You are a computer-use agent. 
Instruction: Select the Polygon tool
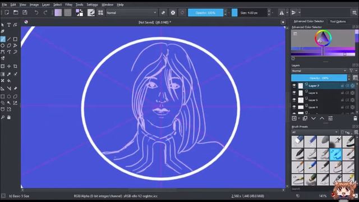9,45
